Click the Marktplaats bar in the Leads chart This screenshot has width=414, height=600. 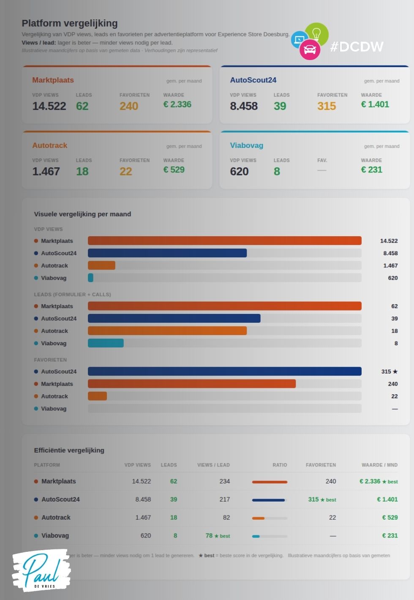[225, 306]
